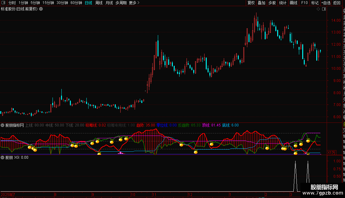Viewport: 345px width, 198px height.
Task: Click the 吸筹专用线: 1.00 label
Action: (121, 125)
